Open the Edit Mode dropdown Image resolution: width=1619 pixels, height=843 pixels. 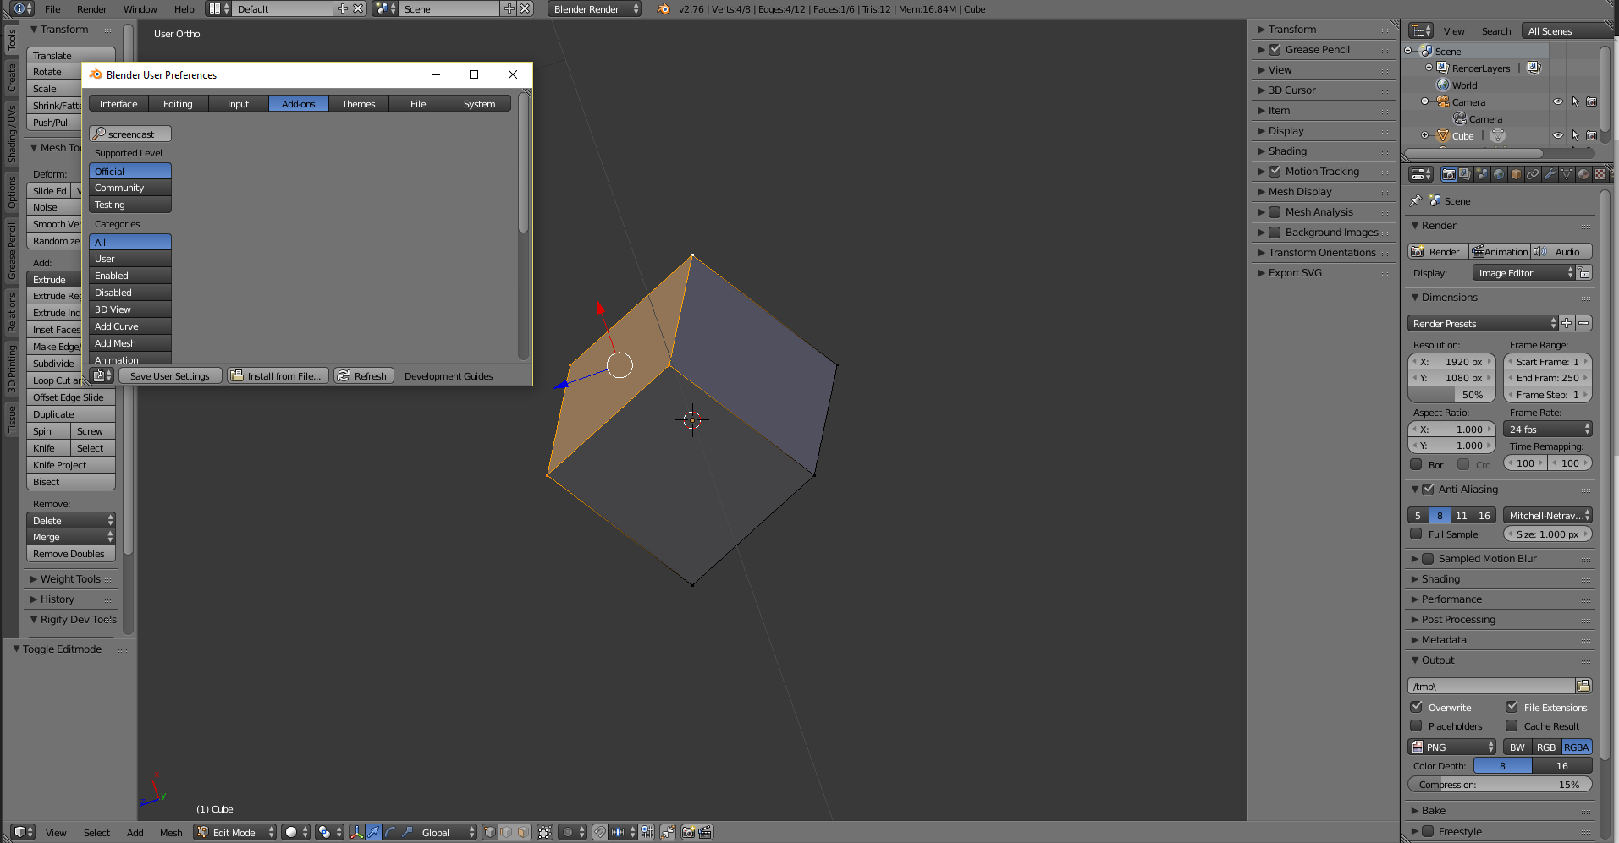[x=235, y=832]
